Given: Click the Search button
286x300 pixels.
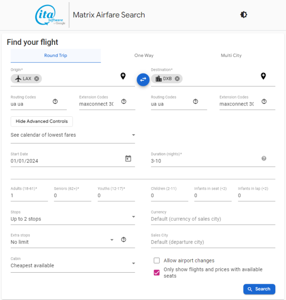Looking at the screenshot, I should [x=259, y=289].
